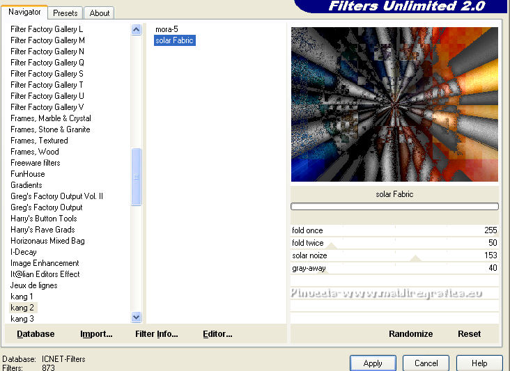Image resolution: width=510 pixels, height=371 pixels.
Task: Open Filter Info...
Action: pyautogui.click(x=157, y=334)
